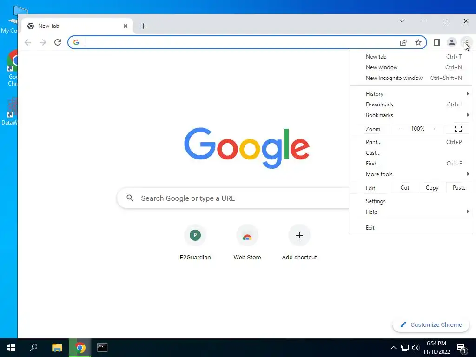Choose Cast... from the menu

pos(411,152)
